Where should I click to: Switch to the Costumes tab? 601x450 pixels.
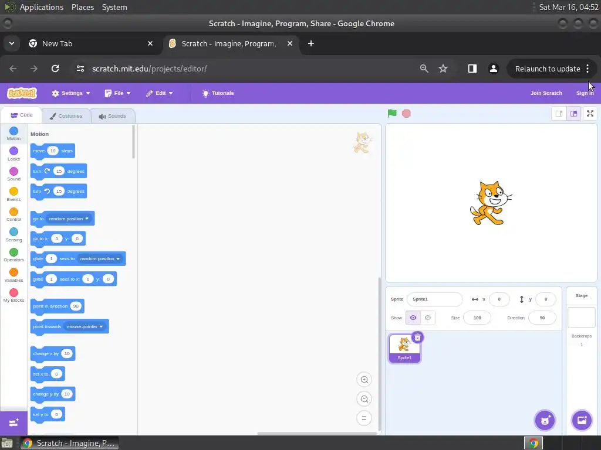[66, 116]
